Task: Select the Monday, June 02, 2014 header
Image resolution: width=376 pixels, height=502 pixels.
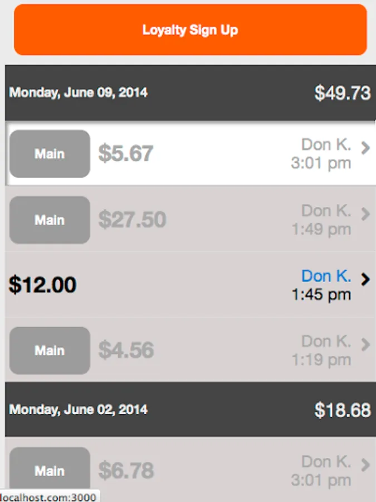Action: (x=79, y=409)
